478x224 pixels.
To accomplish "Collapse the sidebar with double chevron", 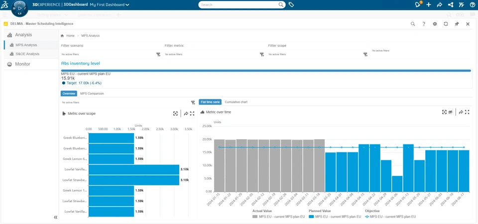I will pyautogui.click(x=55, y=217).
